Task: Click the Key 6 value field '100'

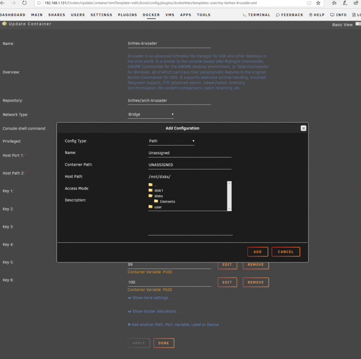Action: 169,282
